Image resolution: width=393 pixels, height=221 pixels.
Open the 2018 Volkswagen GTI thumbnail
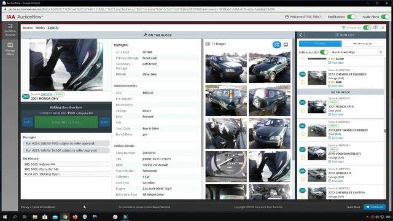coord(317,153)
